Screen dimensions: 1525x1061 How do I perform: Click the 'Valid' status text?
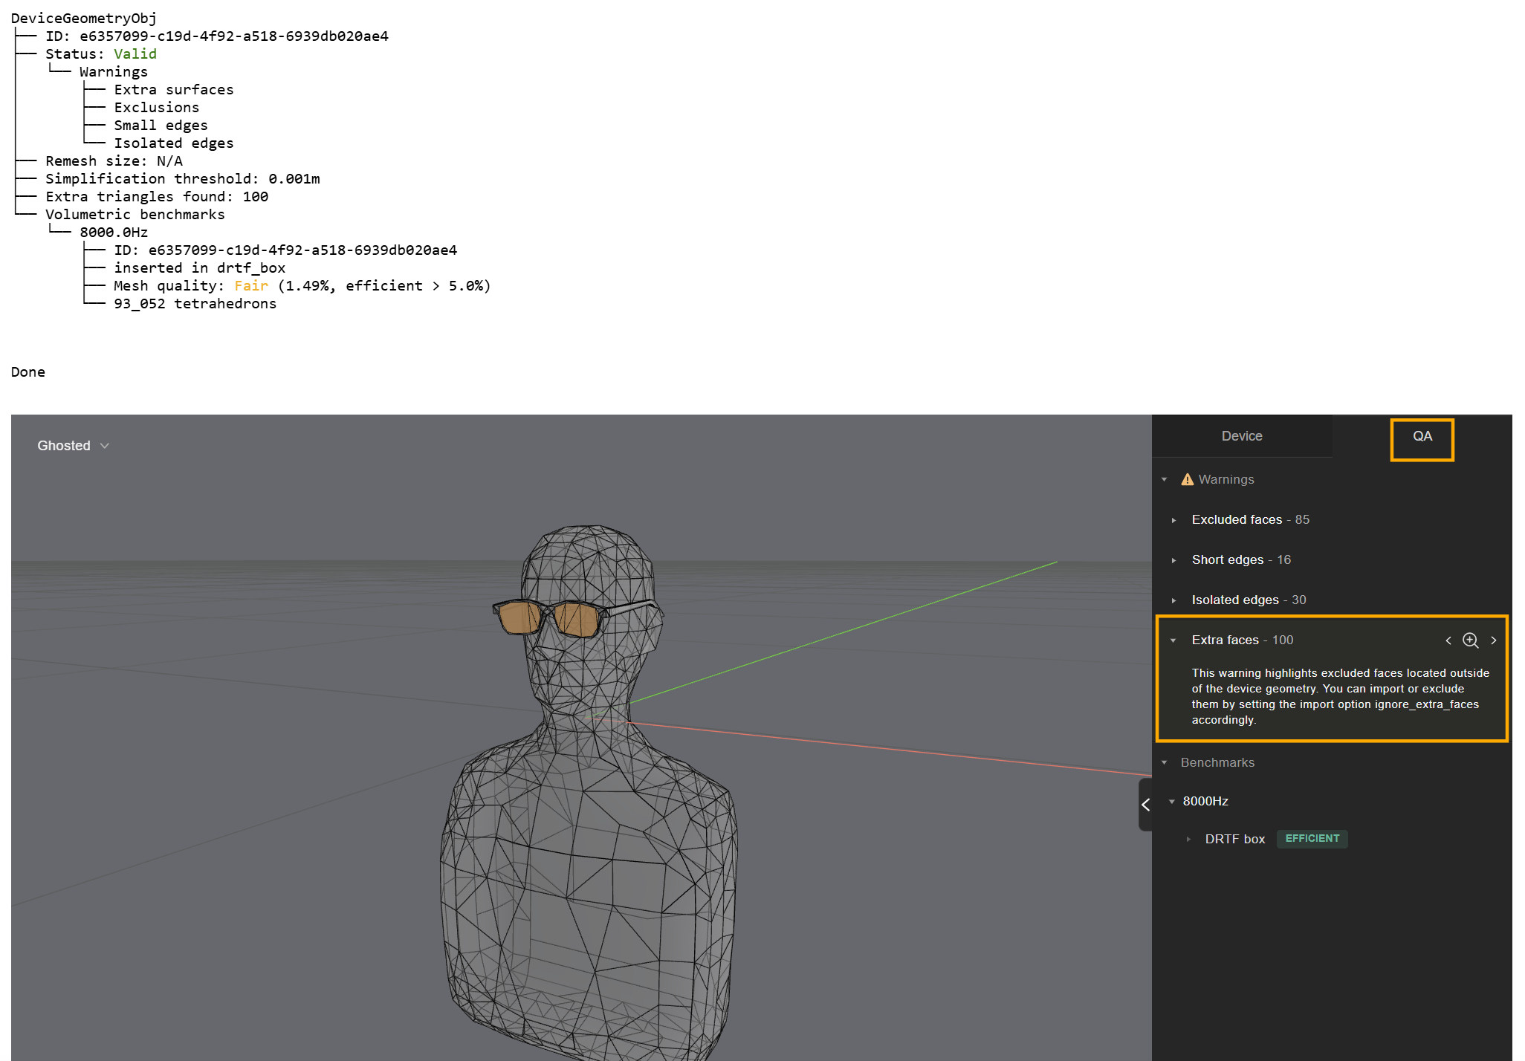click(x=135, y=54)
